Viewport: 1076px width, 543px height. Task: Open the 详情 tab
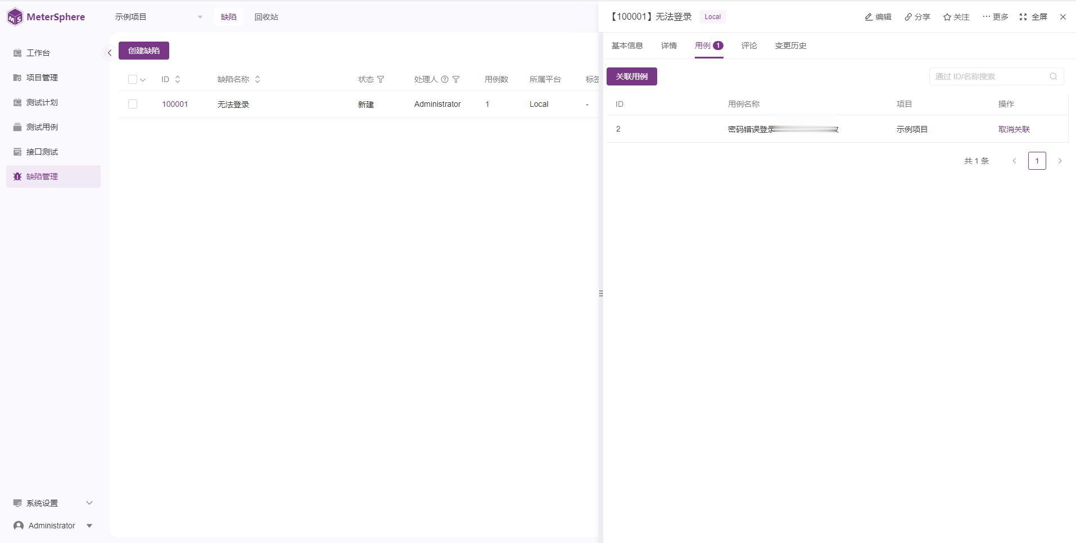pos(669,46)
